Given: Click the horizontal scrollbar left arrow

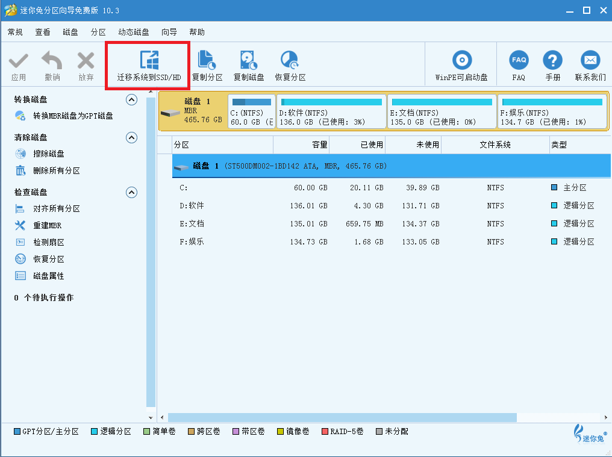Looking at the screenshot, I should (162, 418).
